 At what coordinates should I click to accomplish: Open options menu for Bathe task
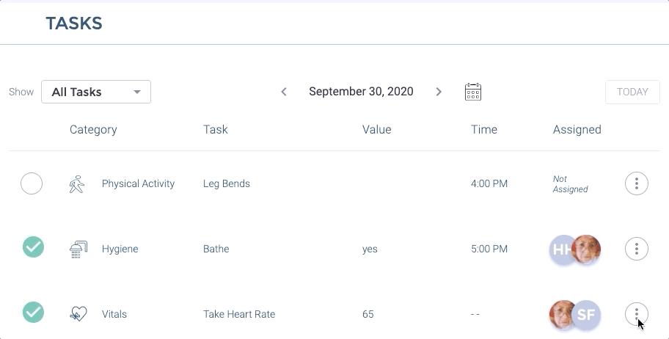coord(636,249)
